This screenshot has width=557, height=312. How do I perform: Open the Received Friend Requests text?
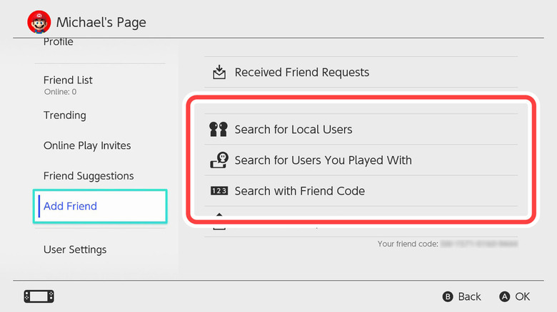[301, 72]
